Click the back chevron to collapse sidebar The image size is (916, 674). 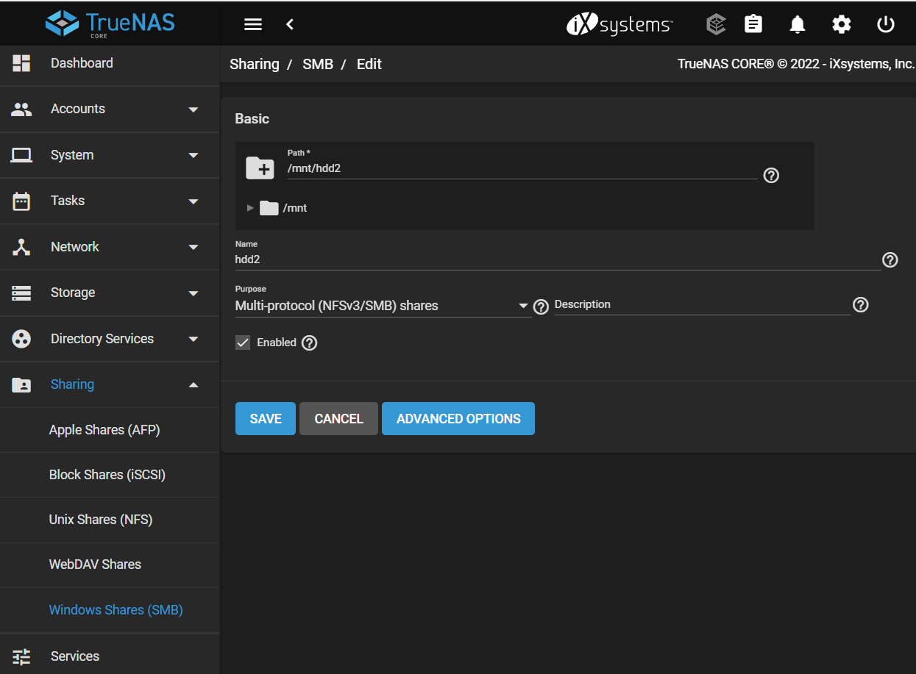click(x=290, y=24)
